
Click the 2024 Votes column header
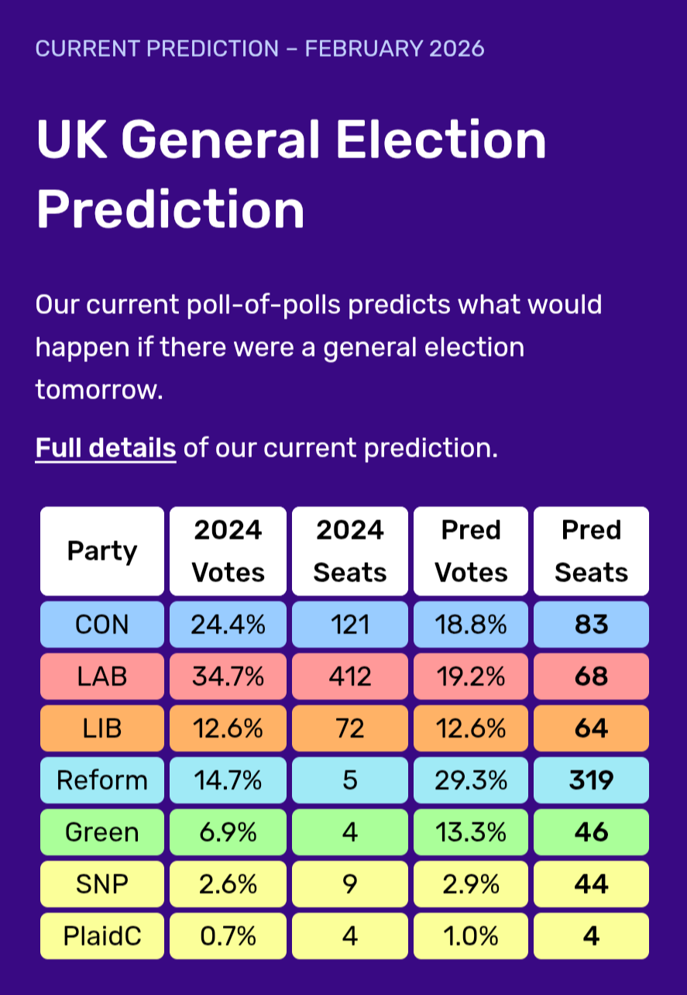coord(228,551)
